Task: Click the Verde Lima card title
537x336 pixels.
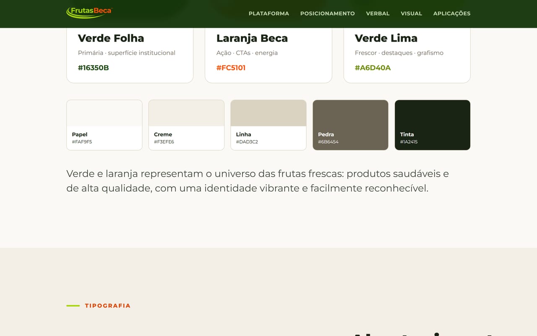Action: 386,38
